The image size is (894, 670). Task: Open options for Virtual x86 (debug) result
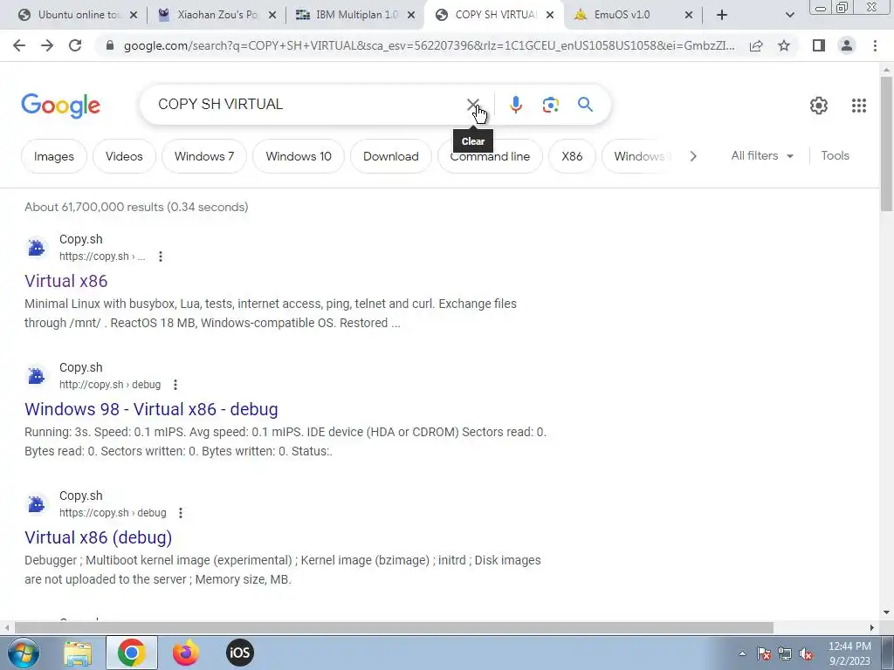click(180, 513)
